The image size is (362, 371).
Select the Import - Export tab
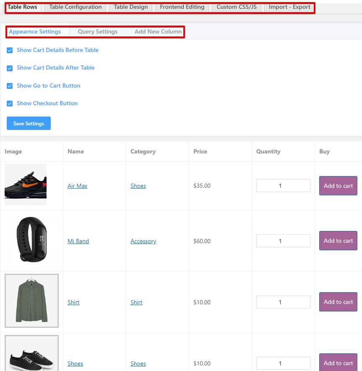(289, 7)
